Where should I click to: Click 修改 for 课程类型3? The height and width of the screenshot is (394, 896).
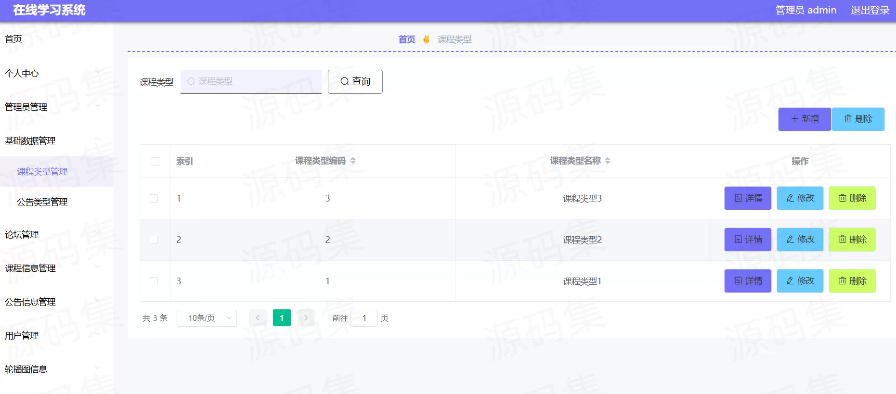800,198
